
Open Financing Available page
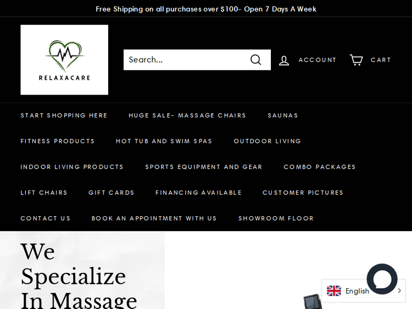point(198,193)
